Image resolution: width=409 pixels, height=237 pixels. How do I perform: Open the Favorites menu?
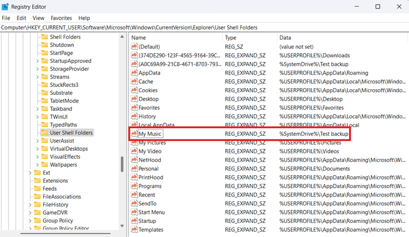(61, 18)
